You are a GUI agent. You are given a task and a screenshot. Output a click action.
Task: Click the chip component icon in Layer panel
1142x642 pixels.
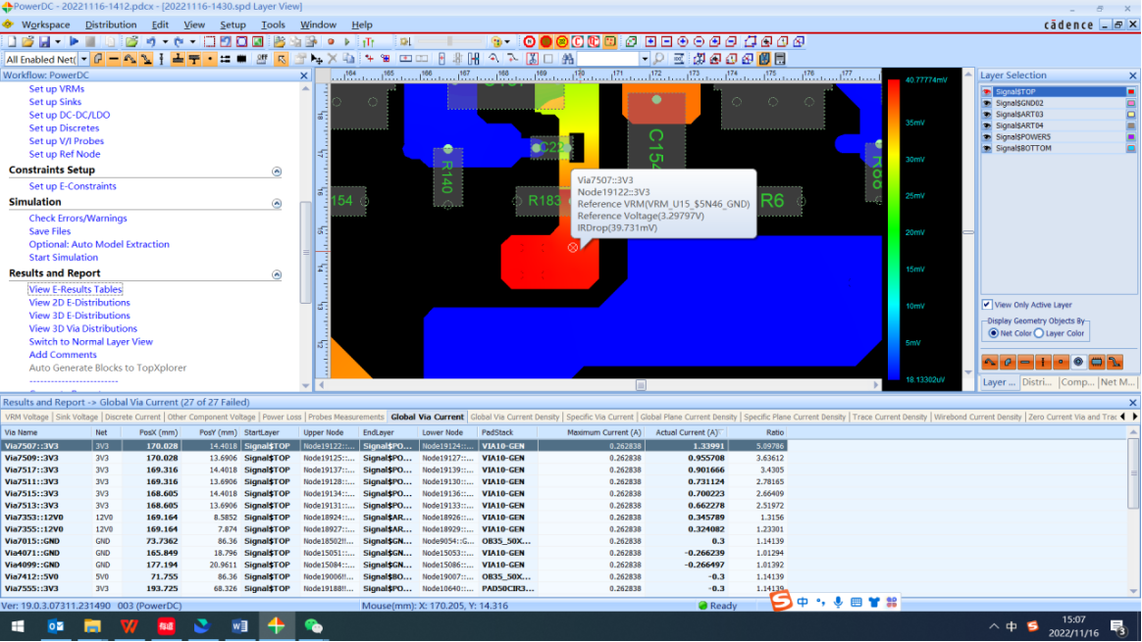click(1097, 362)
